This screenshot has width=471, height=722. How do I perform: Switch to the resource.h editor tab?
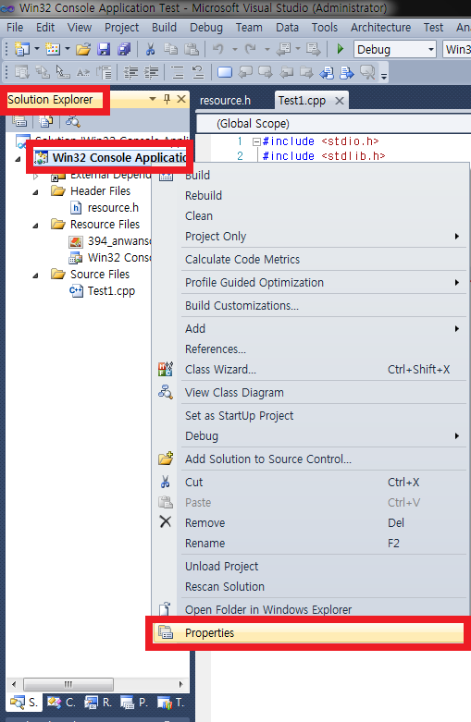226,101
